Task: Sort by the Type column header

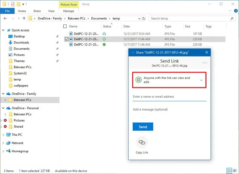Action: tap(168, 26)
